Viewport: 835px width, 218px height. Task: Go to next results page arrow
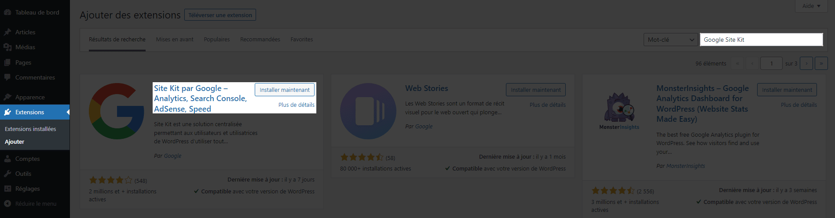tap(806, 63)
